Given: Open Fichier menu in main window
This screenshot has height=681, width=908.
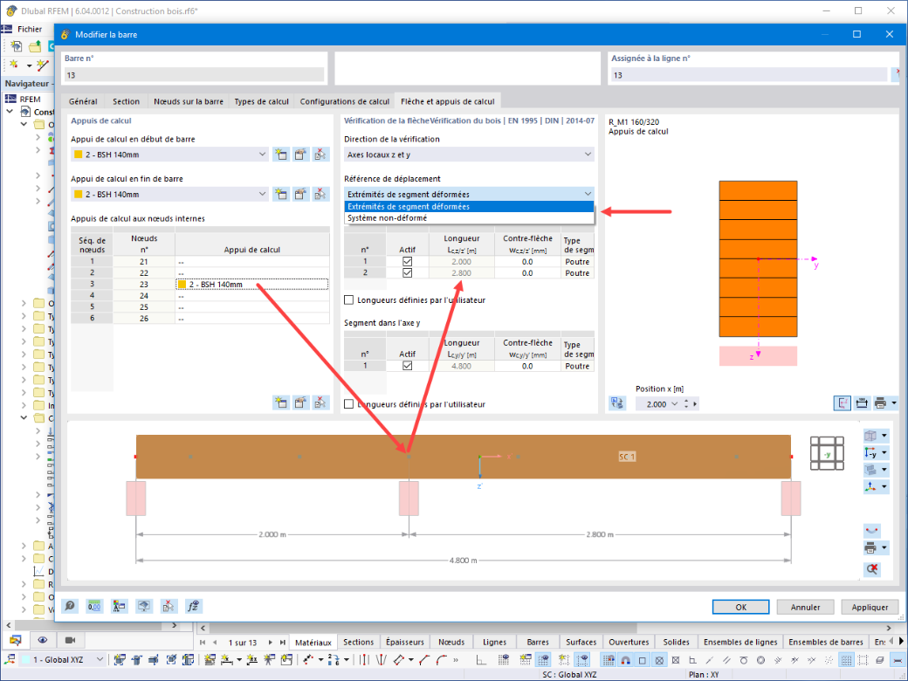Looking at the screenshot, I should click(x=30, y=29).
